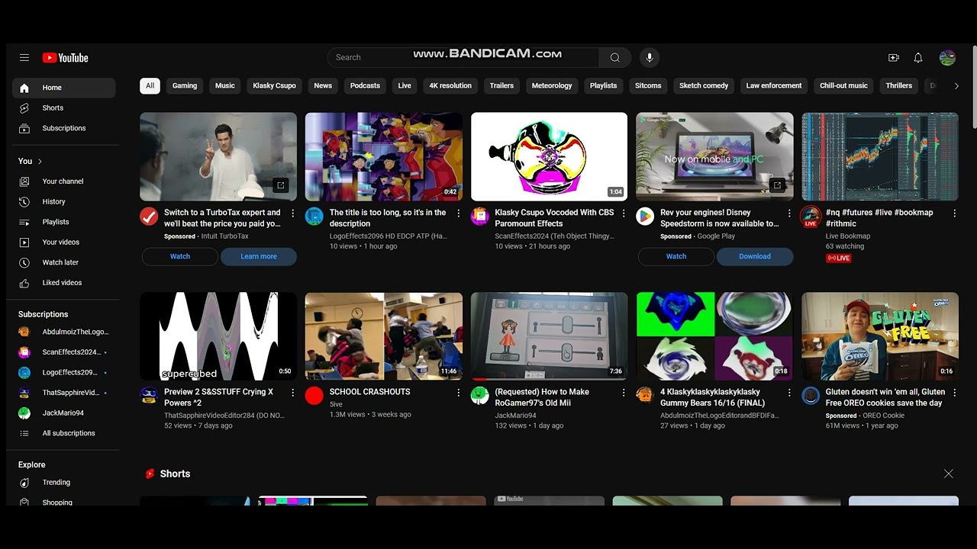Open Liked videos in the sidebar
Viewport: 977px width, 549px height.
click(64, 283)
